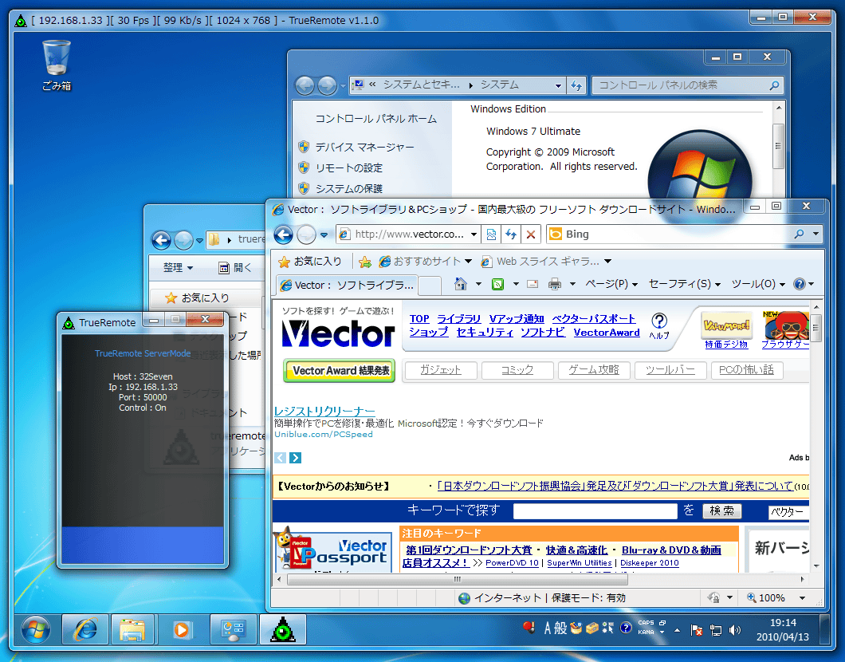
Task: Open a new IE tab
Action: pos(430,286)
